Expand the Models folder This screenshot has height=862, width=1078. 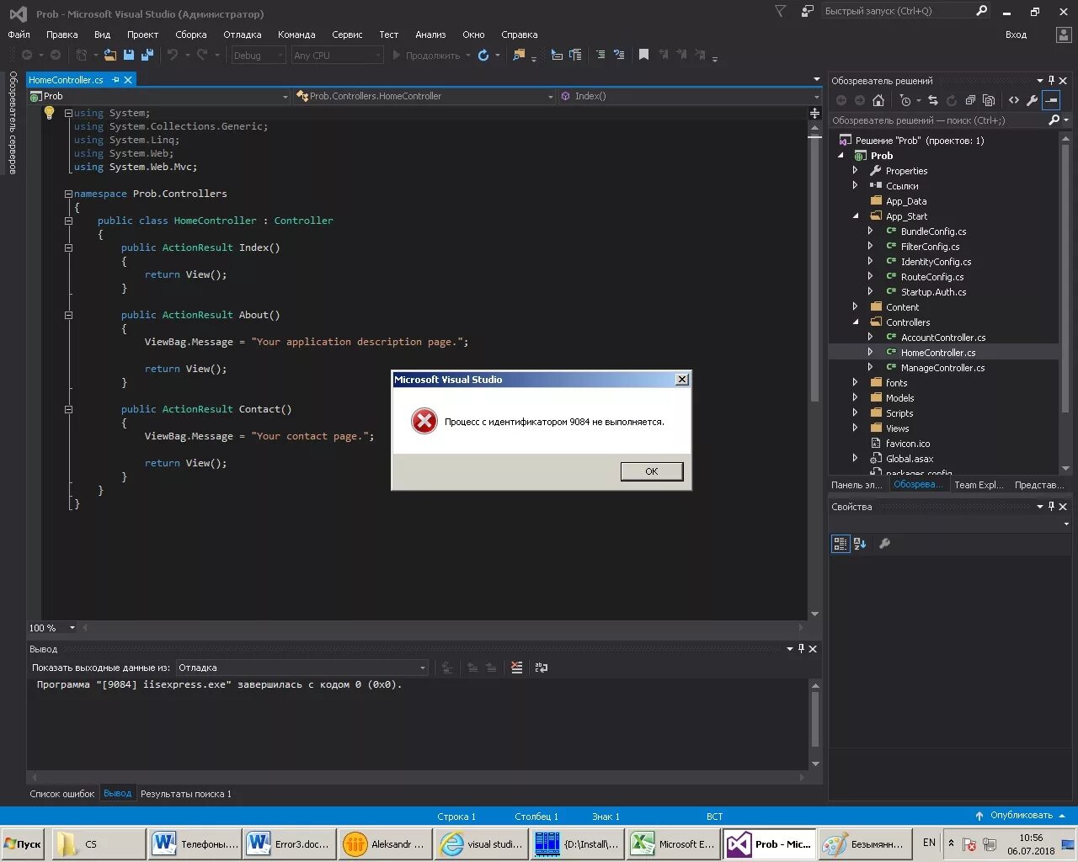(x=855, y=398)
